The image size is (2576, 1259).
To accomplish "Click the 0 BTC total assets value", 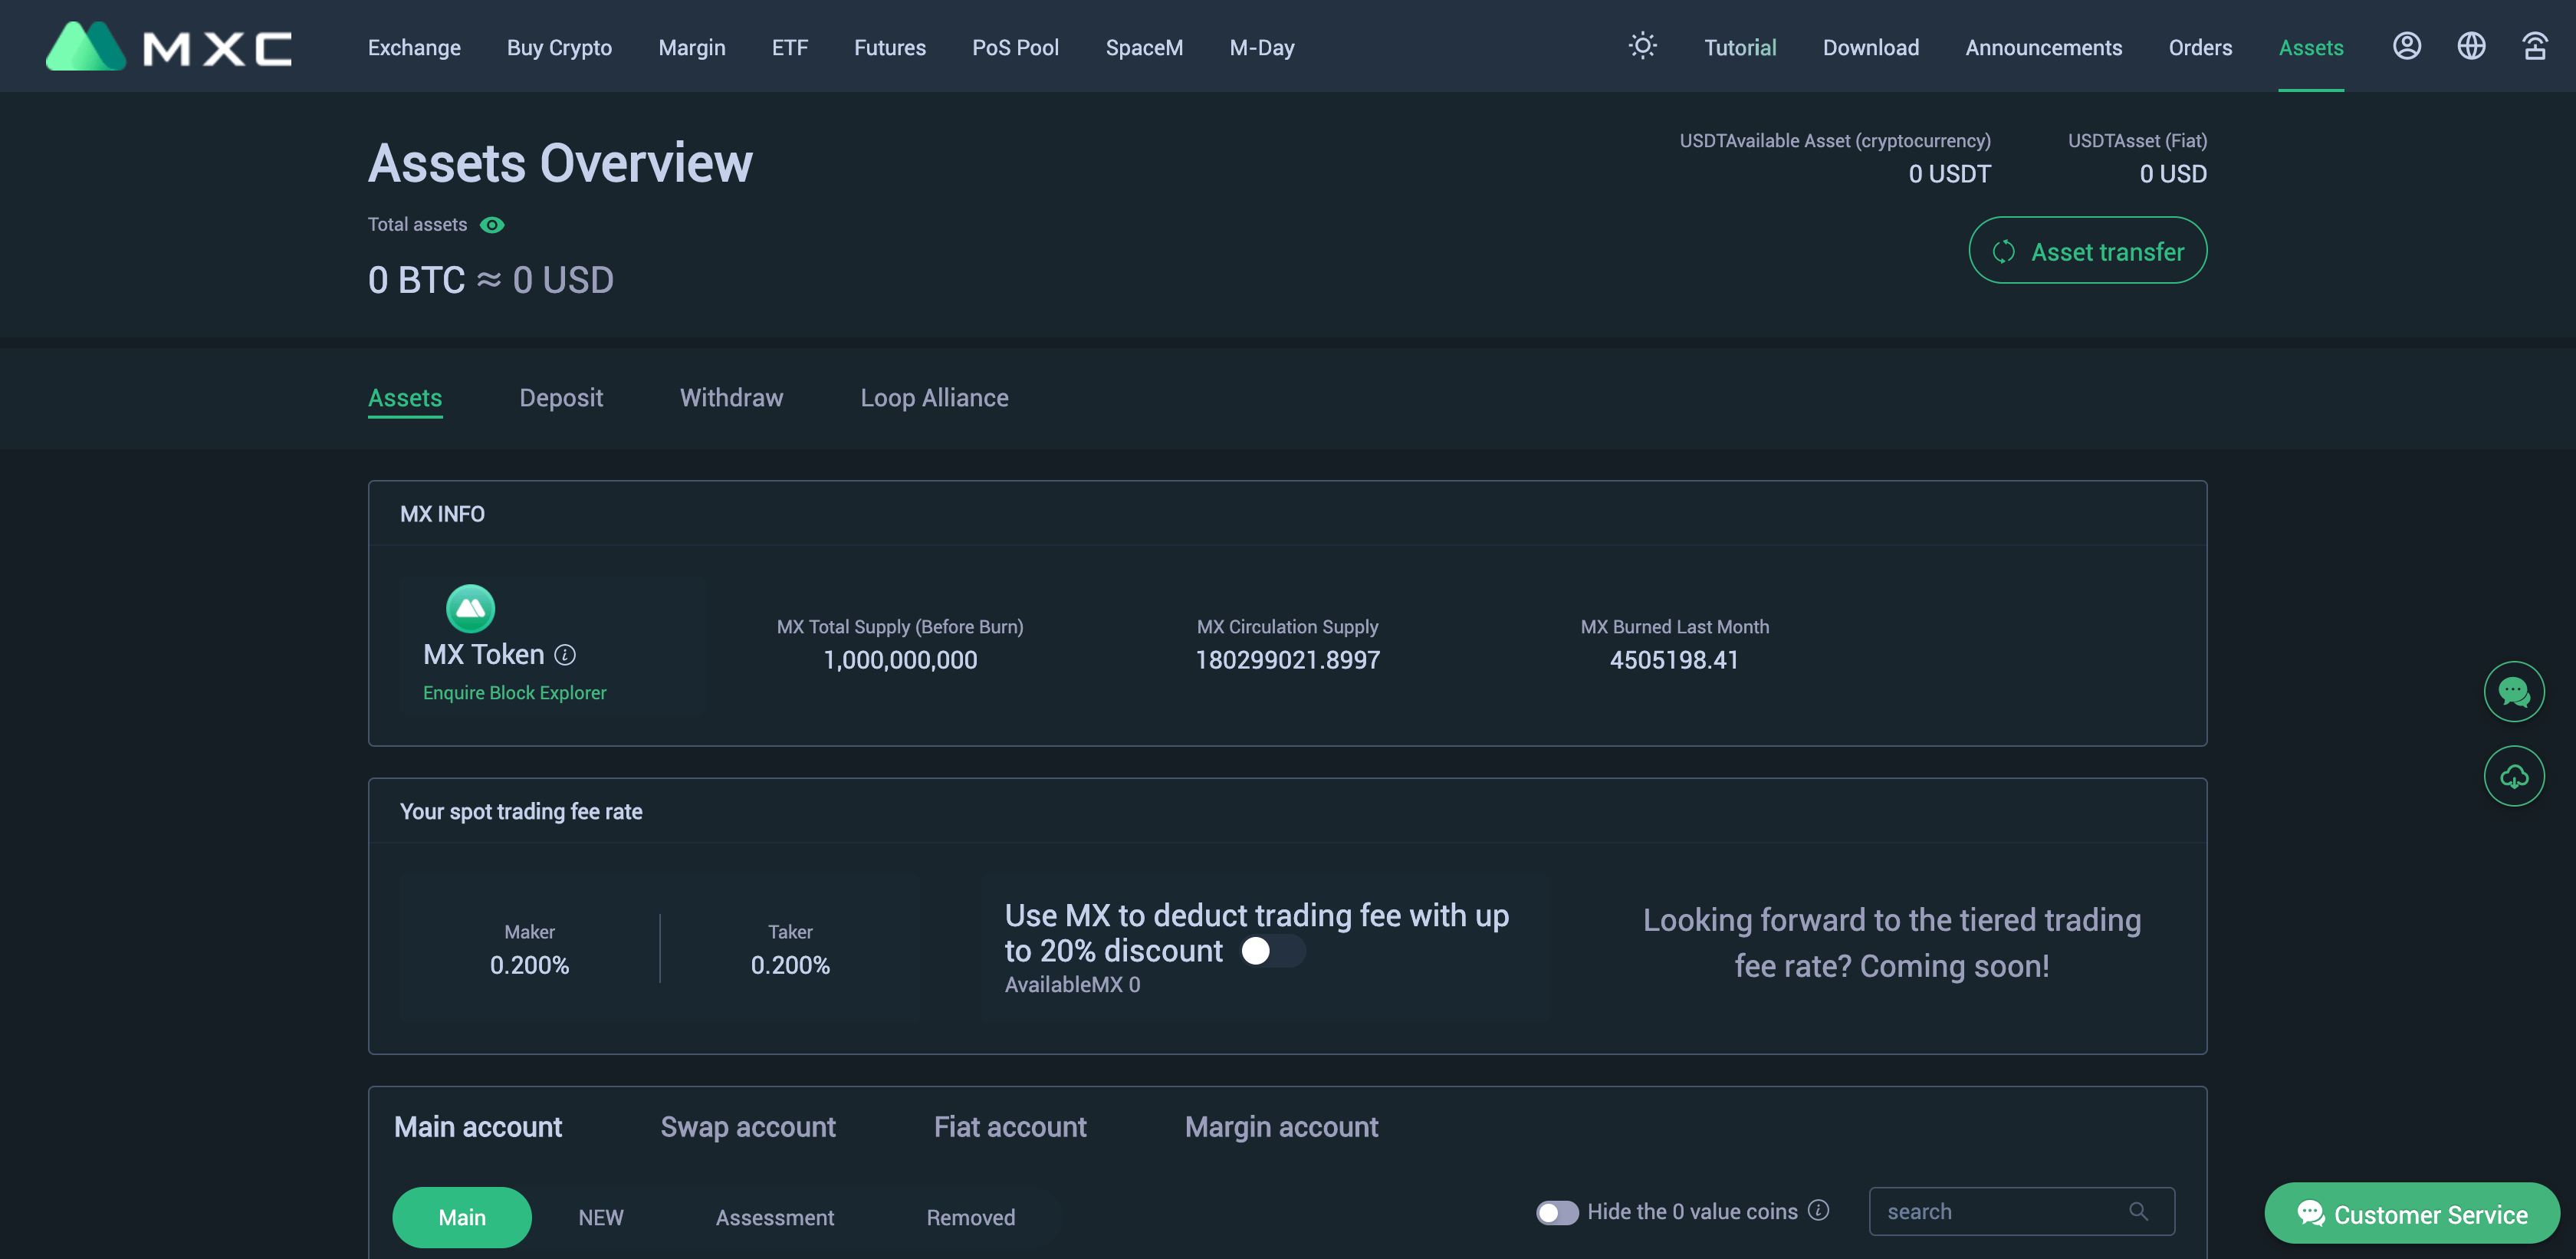I will tap(416, 280).
